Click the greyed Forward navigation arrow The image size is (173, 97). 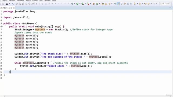[154, 4]
